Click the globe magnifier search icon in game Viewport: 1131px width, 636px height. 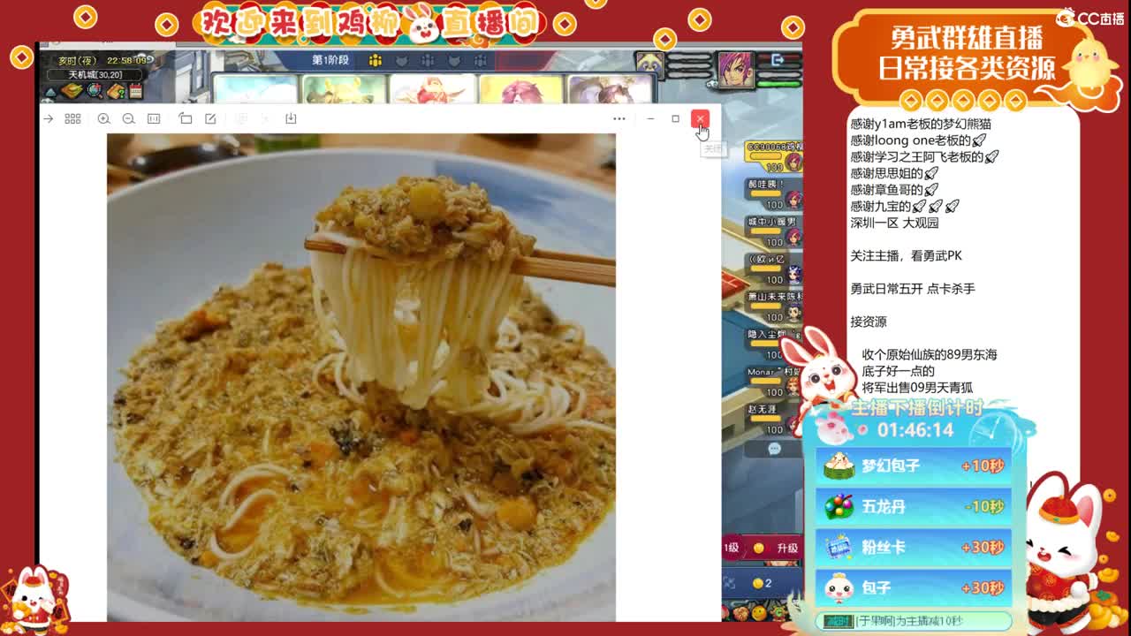point(94,90)
